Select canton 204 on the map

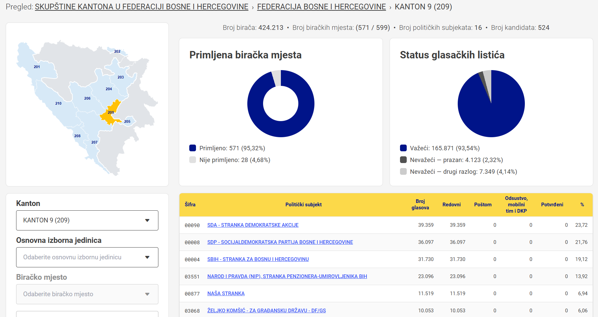coord(109,89)
